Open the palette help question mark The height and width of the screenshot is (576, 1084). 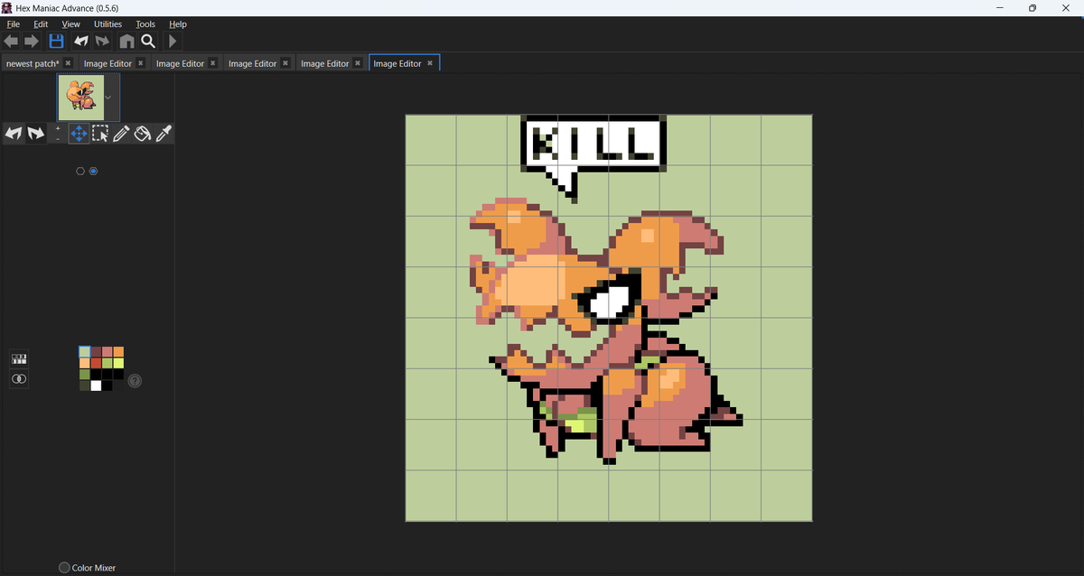[x=135, y=381]
